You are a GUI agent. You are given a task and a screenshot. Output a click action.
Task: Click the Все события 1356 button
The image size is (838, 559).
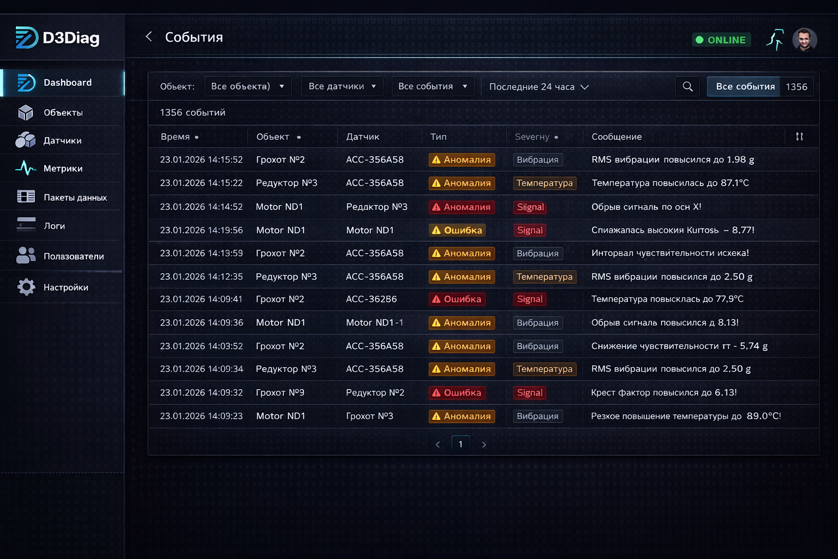[761, 86]
